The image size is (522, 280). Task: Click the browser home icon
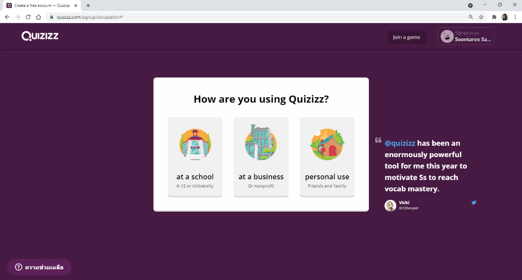tap(39, 17)
